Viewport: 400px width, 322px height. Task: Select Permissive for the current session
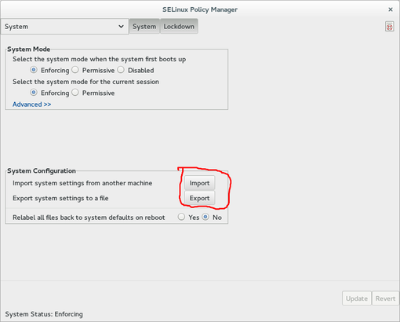click(75, 93)
